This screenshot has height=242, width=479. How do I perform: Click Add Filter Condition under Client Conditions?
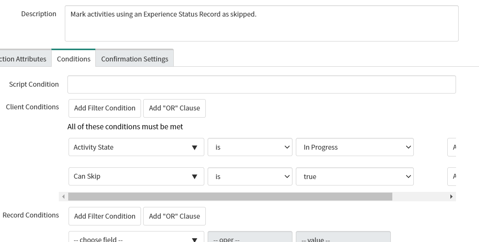pos(104,108)
